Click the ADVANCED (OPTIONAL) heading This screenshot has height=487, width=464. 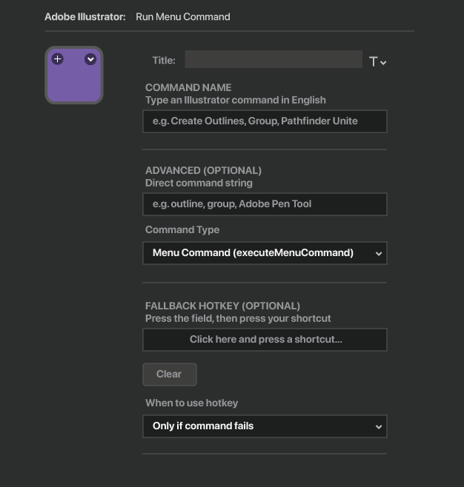coord(203,170)
